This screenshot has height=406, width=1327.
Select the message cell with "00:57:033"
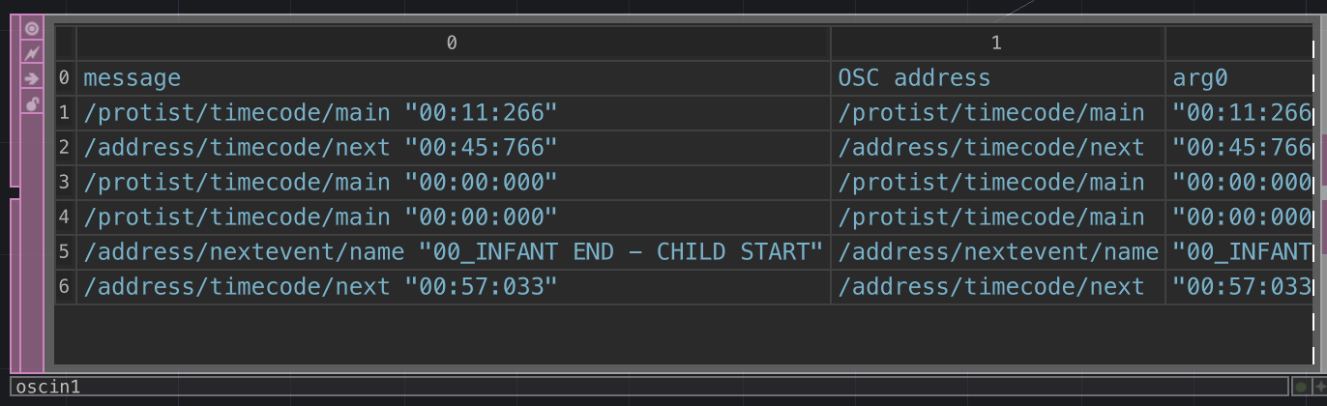pos(320,287)
